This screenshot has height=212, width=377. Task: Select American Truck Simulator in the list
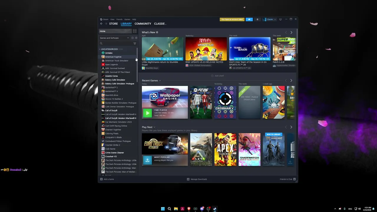(x=118, y=61)
